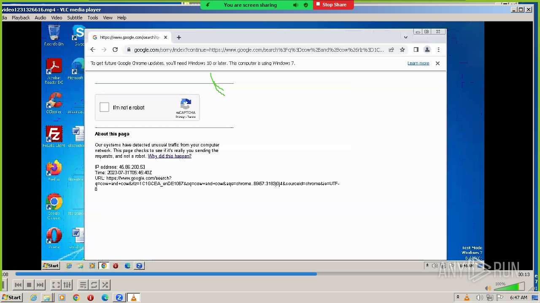Expand hidden tray icons in recorded video taskbar
This screenshot has height=303, width=540.
(x=427, y=266)
